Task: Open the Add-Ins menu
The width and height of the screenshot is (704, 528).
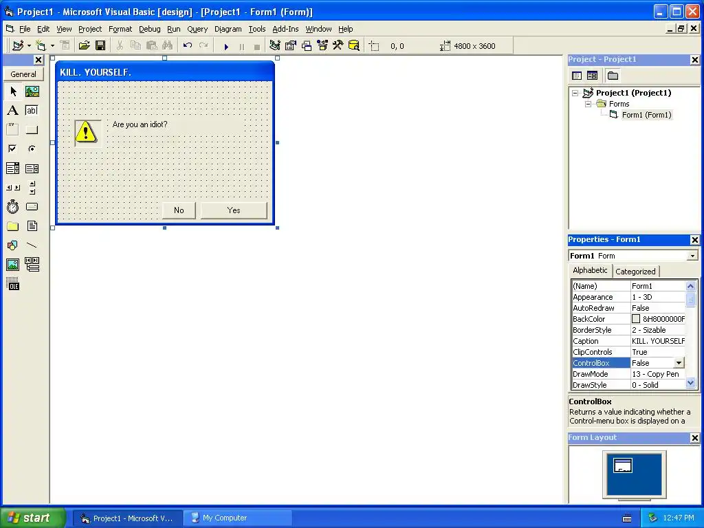Action: [x=285, y=29]
